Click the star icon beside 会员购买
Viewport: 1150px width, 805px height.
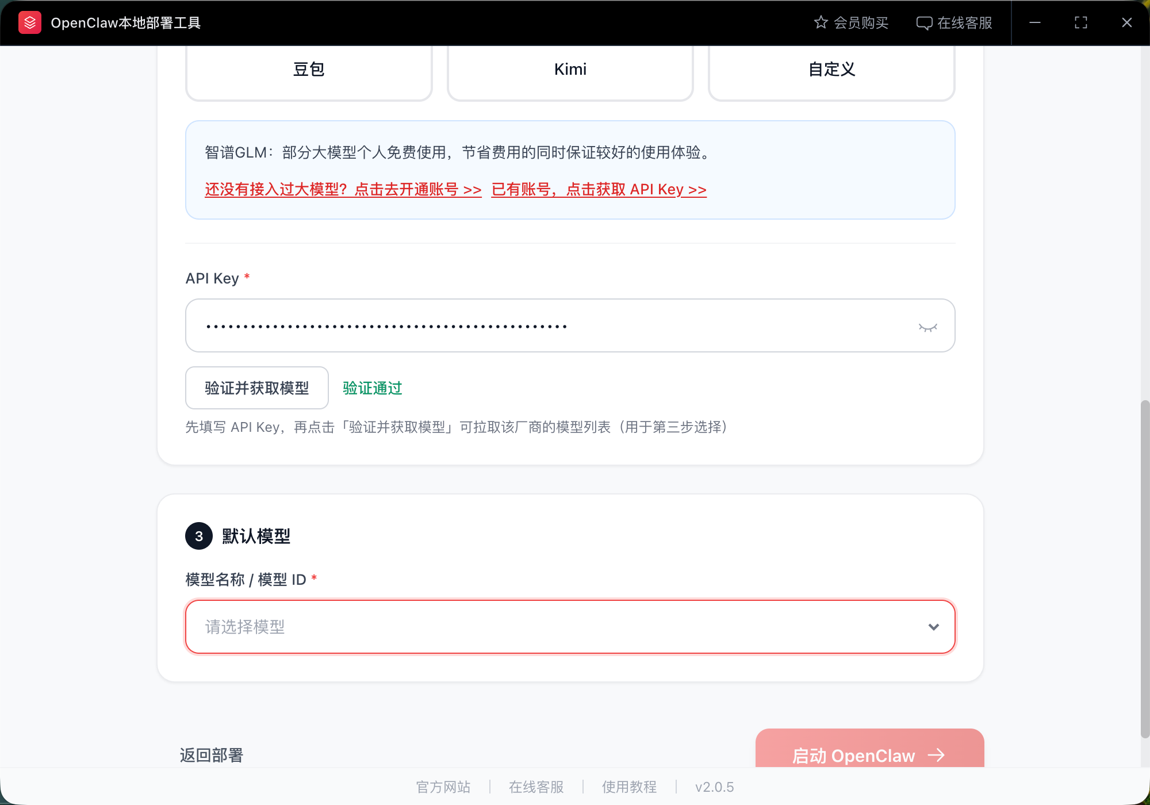click(821, 22)
